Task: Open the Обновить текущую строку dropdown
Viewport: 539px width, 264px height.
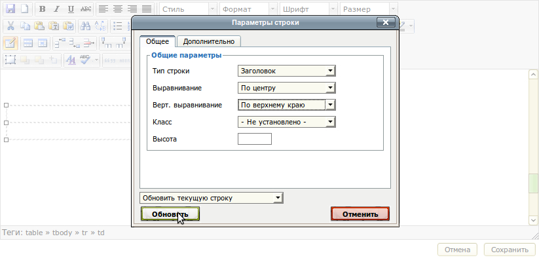Action: coord(212,198)
